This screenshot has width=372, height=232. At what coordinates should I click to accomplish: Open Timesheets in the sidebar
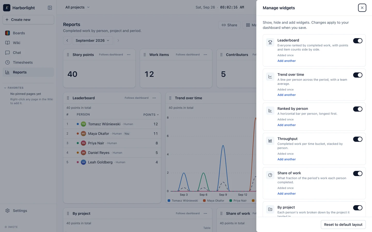click(28, 62)
